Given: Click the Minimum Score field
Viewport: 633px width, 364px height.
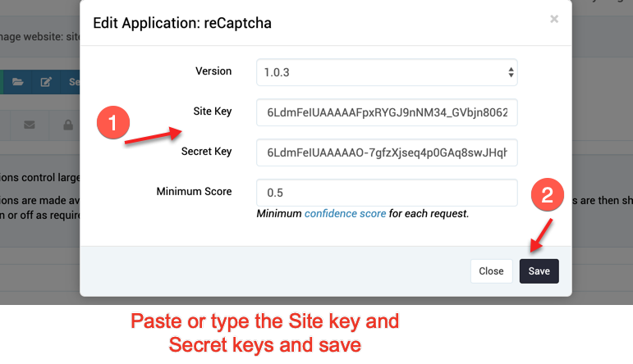Looking at the screenshot, I should 387,193.
